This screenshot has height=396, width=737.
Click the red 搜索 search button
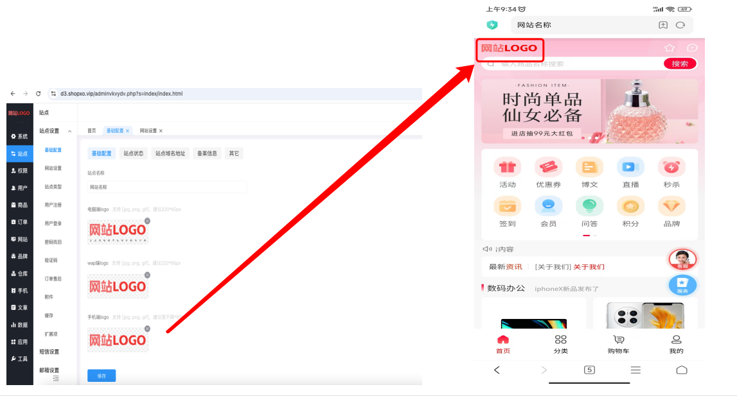tap(680, 64)
